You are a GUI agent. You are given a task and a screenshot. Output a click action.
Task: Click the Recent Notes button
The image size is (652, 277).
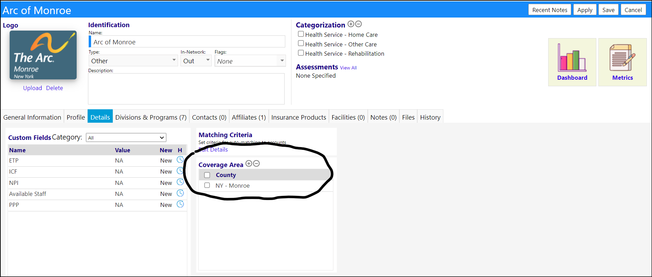click(x=550, y=10)
